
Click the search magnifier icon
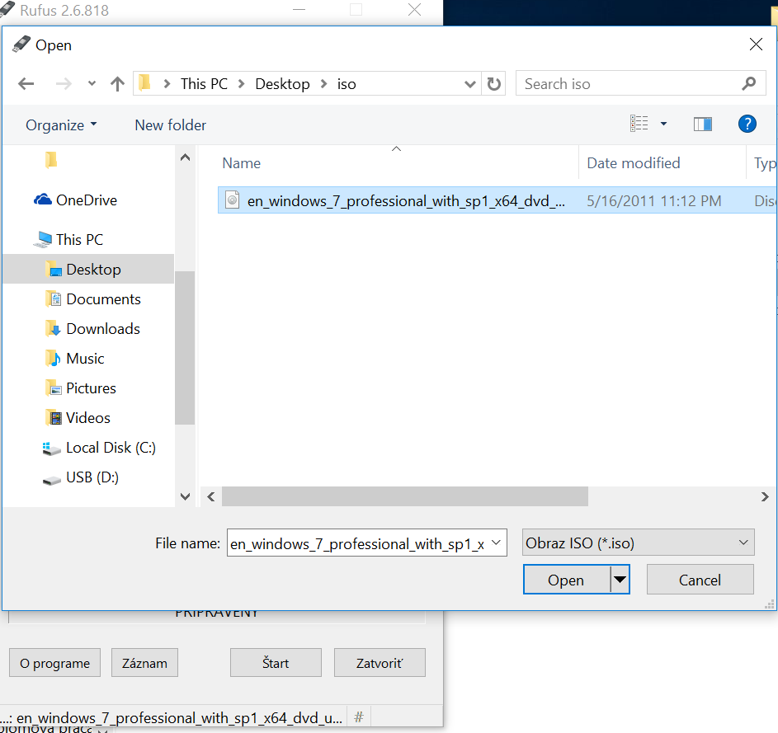[749, 84]
